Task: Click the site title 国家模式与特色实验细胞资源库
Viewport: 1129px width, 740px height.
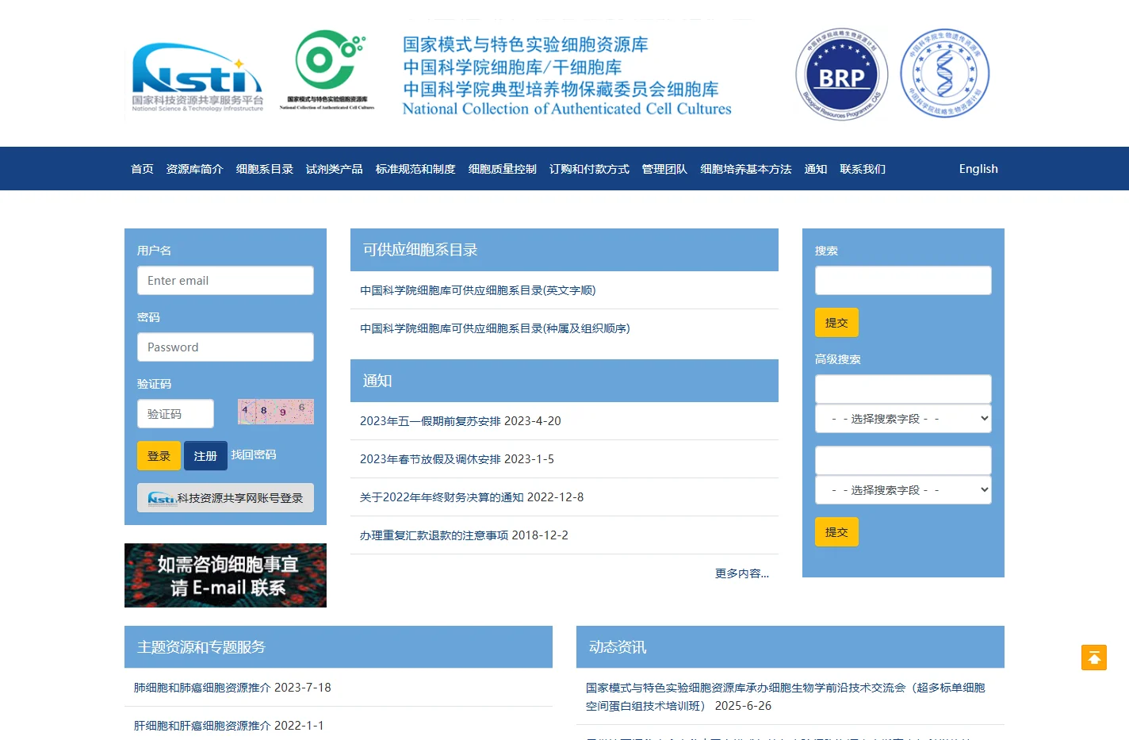Action: click(525, 44)
